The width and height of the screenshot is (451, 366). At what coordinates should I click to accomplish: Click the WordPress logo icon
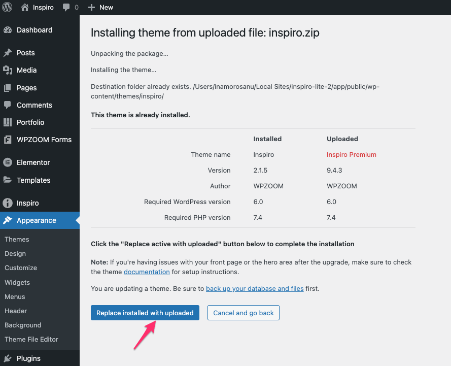point(7,8)
